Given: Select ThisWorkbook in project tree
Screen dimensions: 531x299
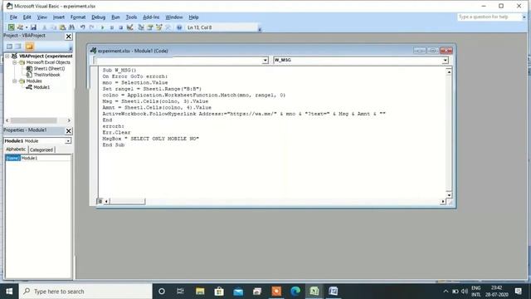Looking at the screenshot, I should (46, 75).
